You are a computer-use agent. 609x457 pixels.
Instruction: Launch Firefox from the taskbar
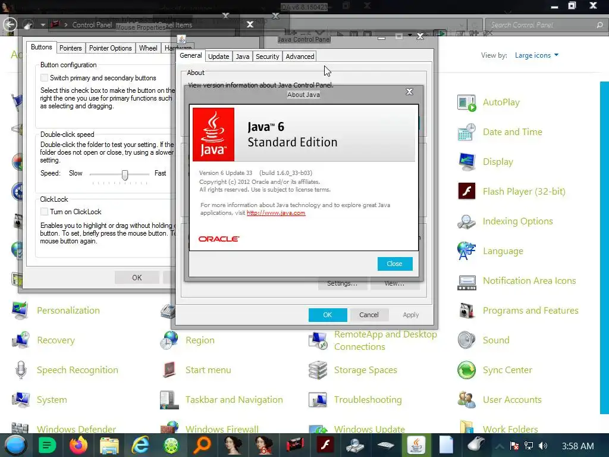[x=79, y=445]
